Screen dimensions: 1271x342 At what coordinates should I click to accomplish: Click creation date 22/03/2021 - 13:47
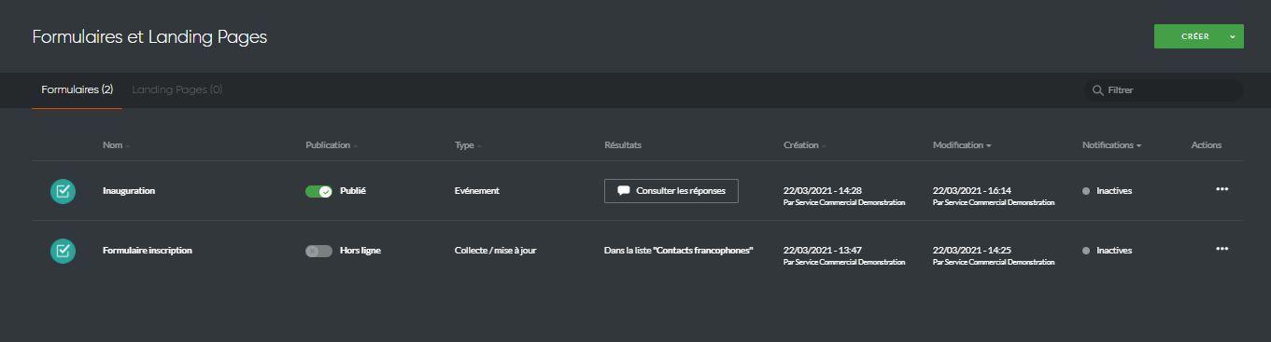(823, 250)
